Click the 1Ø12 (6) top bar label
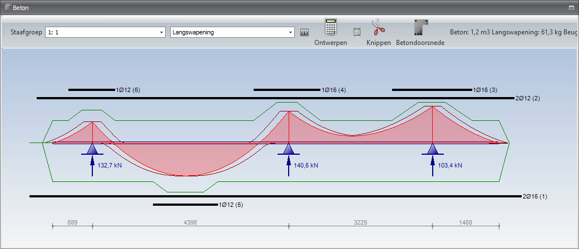The width and height of the screenshot is (579, 249). 127,90
